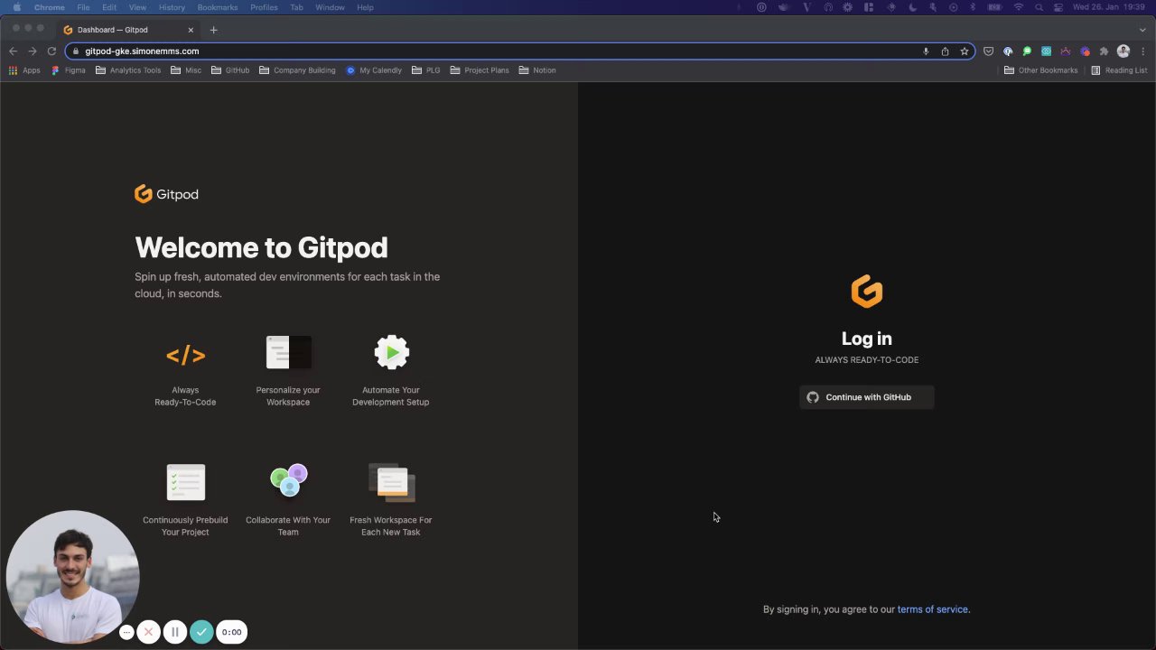Open the Company Building bookmark folder
Screen dimensions: 1156x650
[297, 70]
